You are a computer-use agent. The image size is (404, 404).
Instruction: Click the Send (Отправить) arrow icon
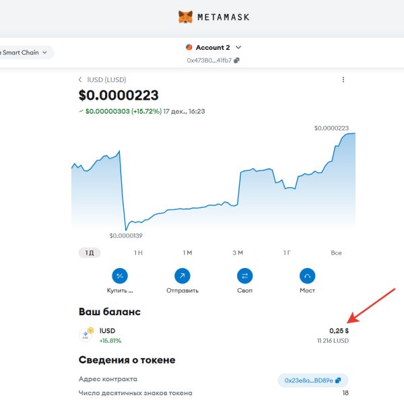182,275
